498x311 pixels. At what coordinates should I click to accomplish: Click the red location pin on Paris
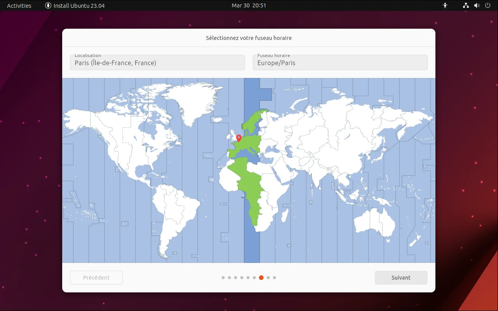tap(239, 138)
